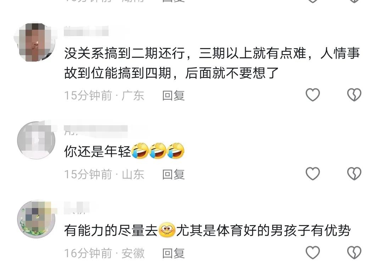Viewport: 383px width, 271px height.
Task: Open blurred username above 有能力的尽量去 comment
Action: point(77,208)
